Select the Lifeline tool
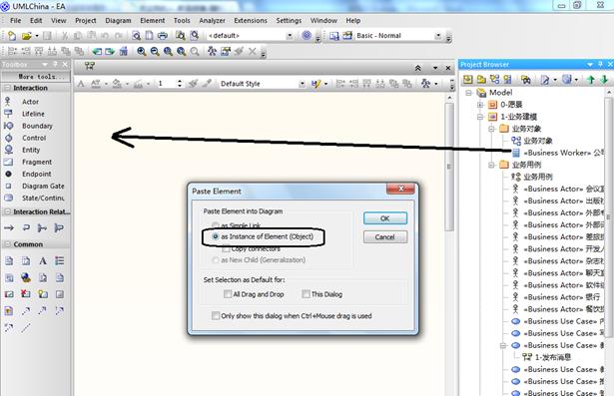614x396 pixels. (33, 114)
